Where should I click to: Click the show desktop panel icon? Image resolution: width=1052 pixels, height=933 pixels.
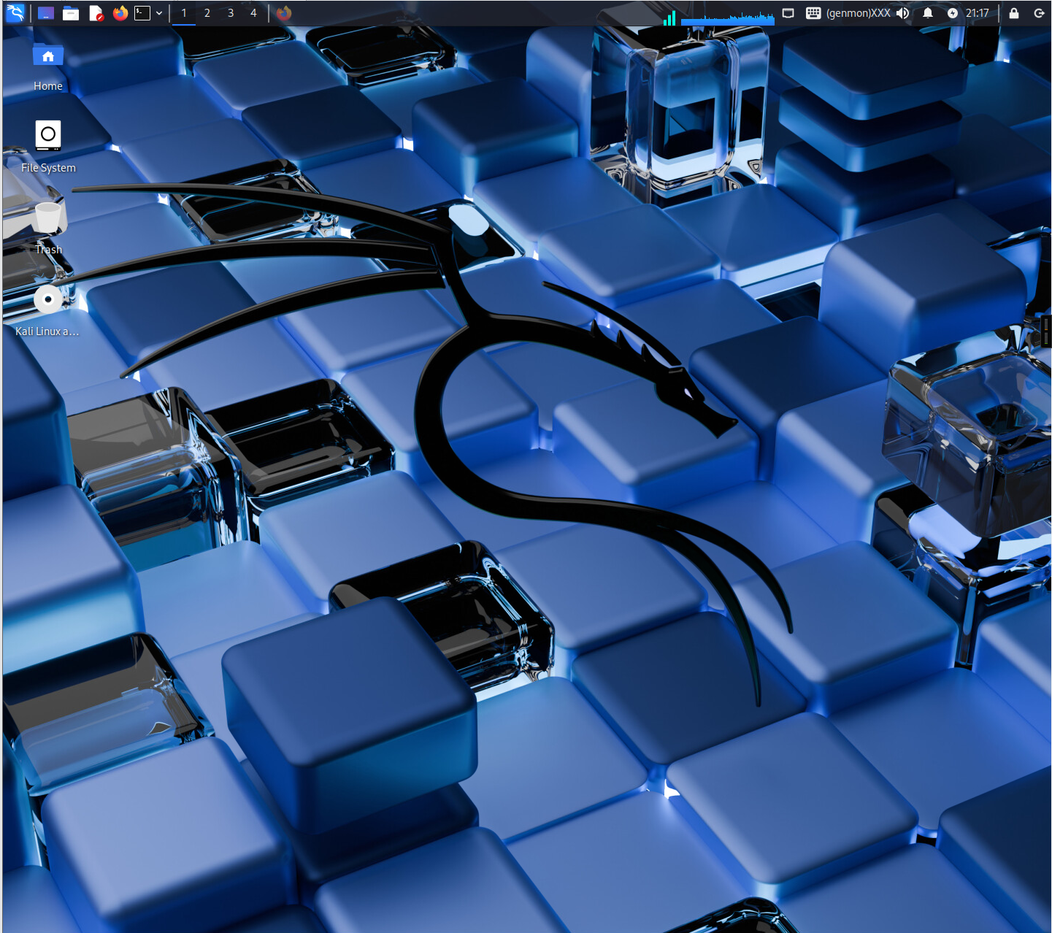(46, 13)
